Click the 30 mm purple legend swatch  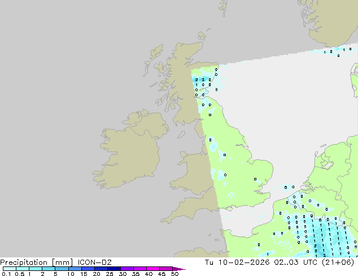pos(127,269)
